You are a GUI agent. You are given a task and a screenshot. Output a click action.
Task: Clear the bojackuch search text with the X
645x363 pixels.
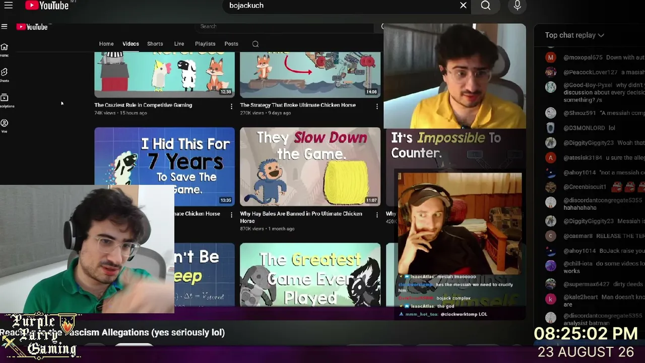tap(463, 6)
